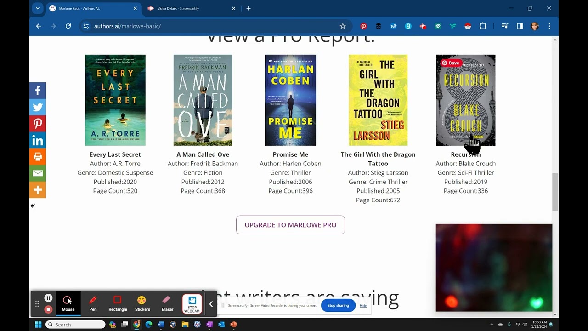Screen dimensions: 588x331
Task: Collapse the Screencastify toolbar chevron
Action: pos(211,304)
